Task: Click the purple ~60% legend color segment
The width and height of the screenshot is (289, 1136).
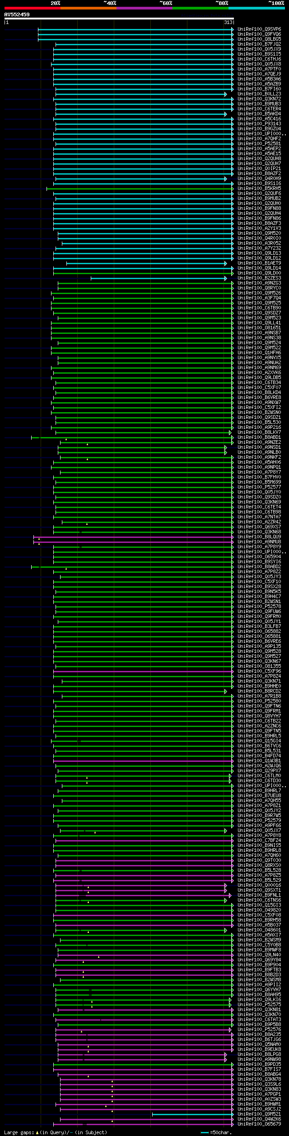Action: [144, 8]
